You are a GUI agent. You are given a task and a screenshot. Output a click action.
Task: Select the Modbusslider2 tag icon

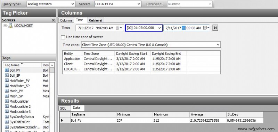point(7,106)
